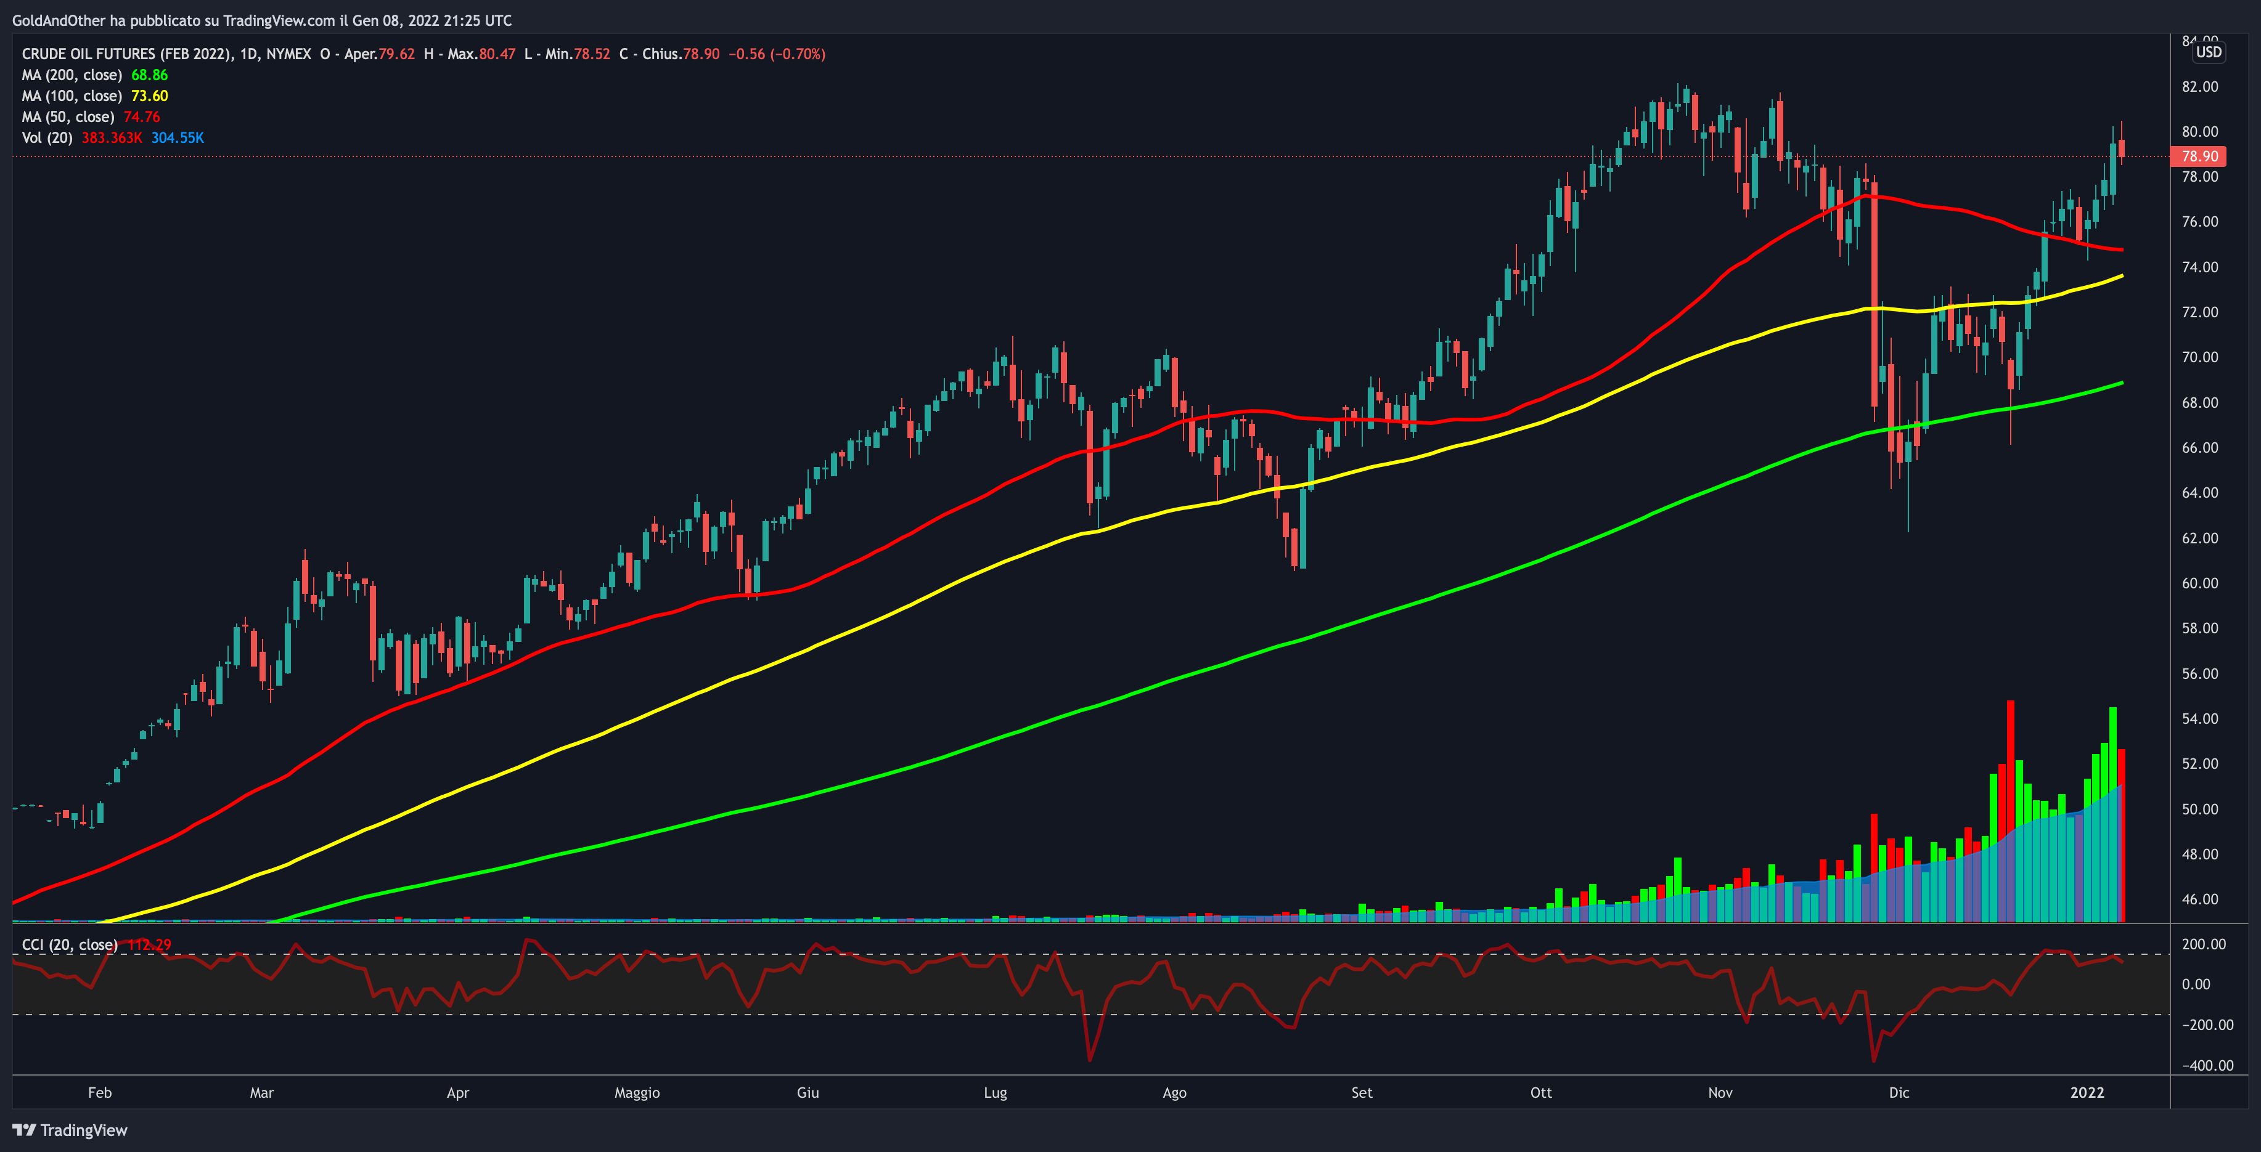
Task: Click the Feb label on the time axis
Action: 100,1092
